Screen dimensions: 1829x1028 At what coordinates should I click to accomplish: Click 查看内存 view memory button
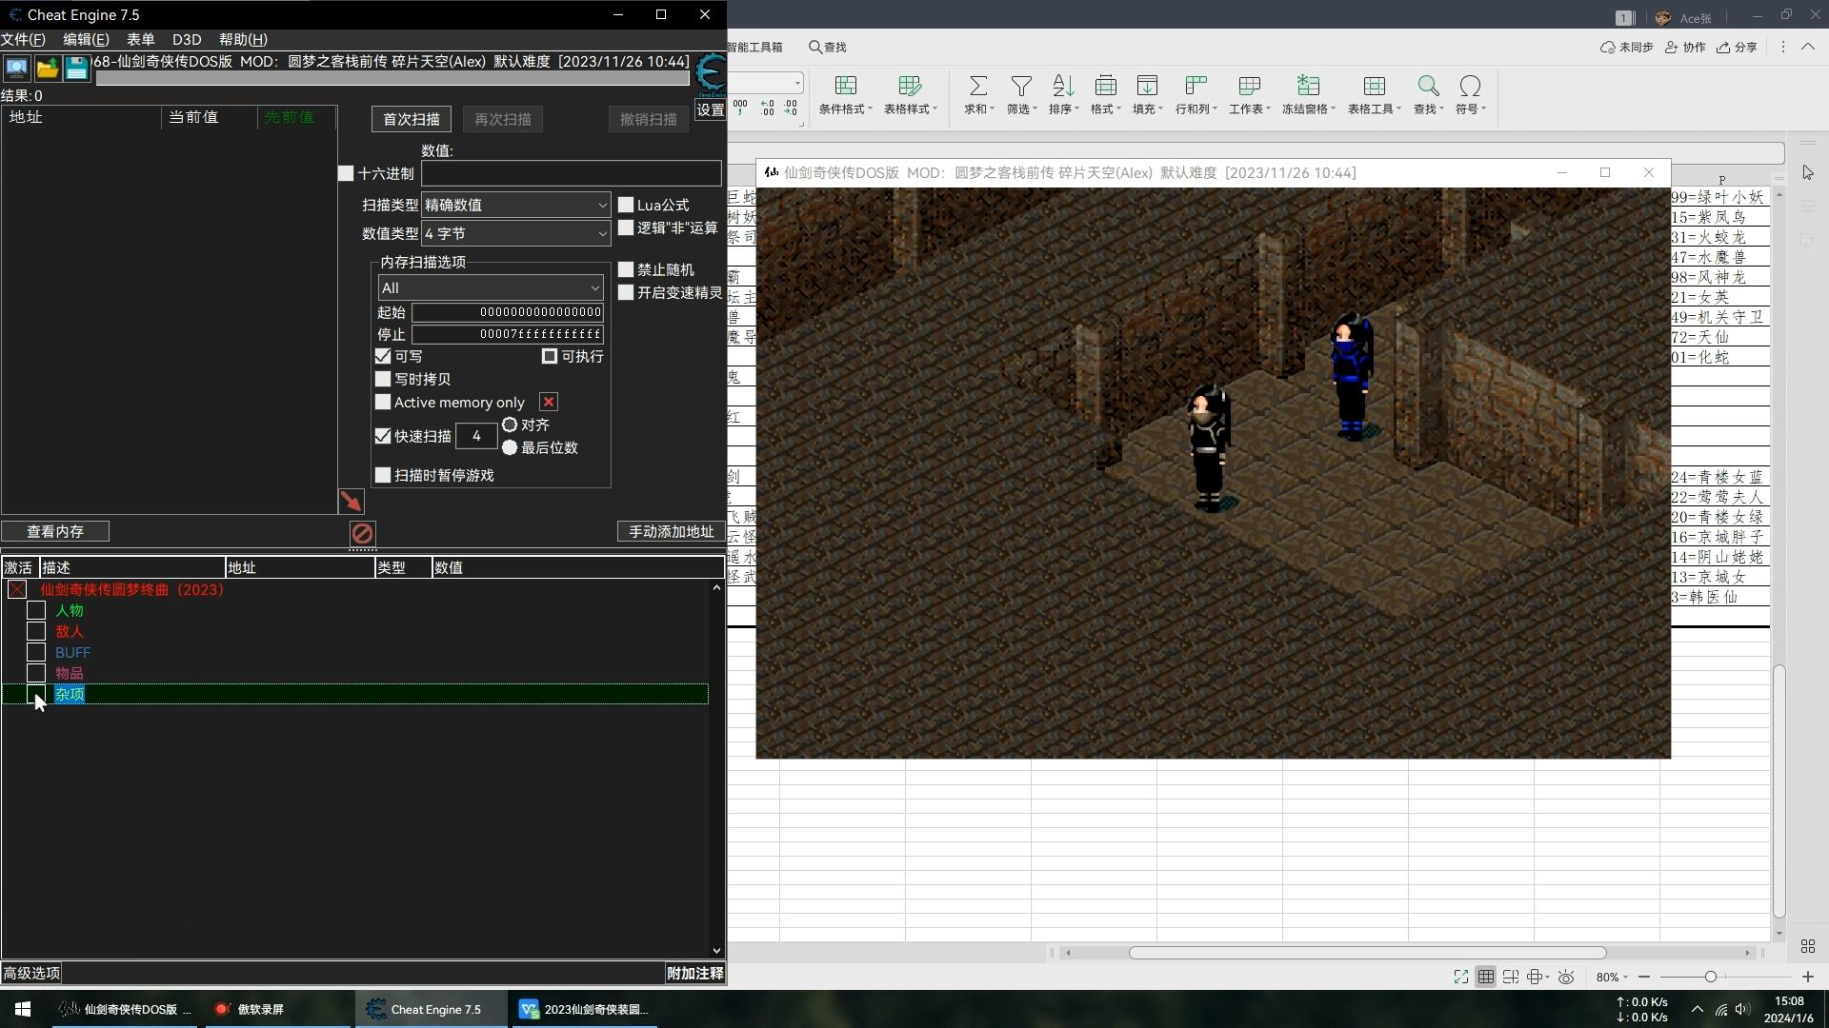55,531
